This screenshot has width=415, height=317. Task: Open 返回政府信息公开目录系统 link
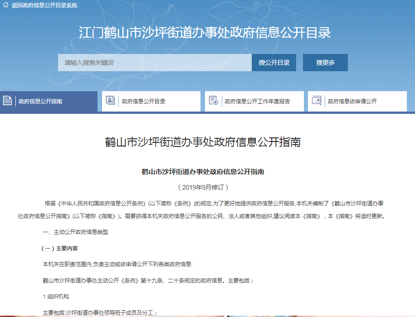tap(44, 5)
